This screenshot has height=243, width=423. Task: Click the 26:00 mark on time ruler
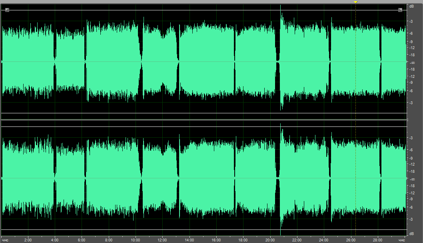click(x=351, y=240)
